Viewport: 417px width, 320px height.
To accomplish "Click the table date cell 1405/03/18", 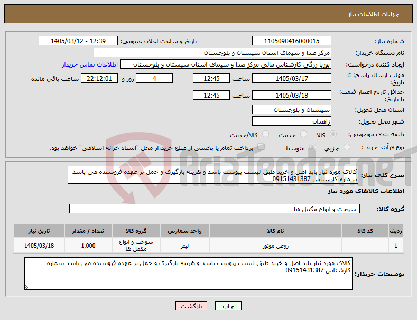I will pos(39,246).
